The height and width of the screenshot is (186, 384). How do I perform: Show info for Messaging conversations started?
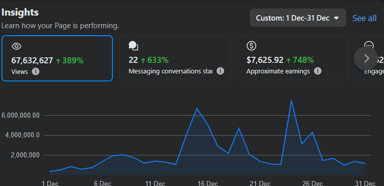[x=220, y=71]
